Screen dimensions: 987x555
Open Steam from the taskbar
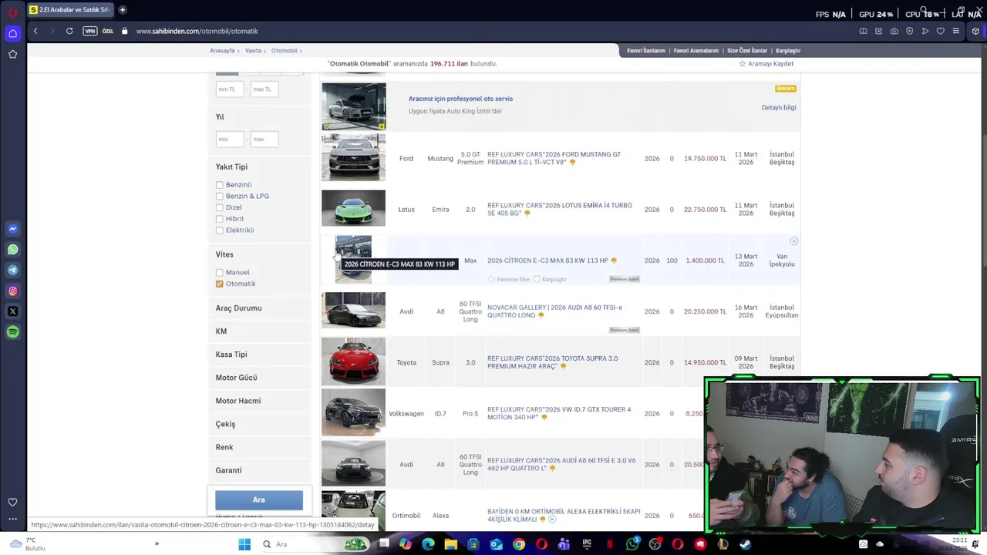[x=745, y=544]
